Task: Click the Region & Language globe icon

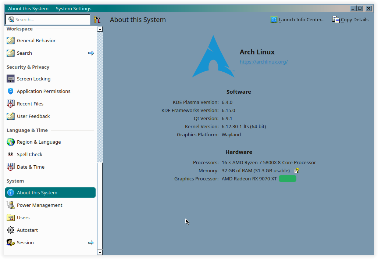Action: pos(11,142)
